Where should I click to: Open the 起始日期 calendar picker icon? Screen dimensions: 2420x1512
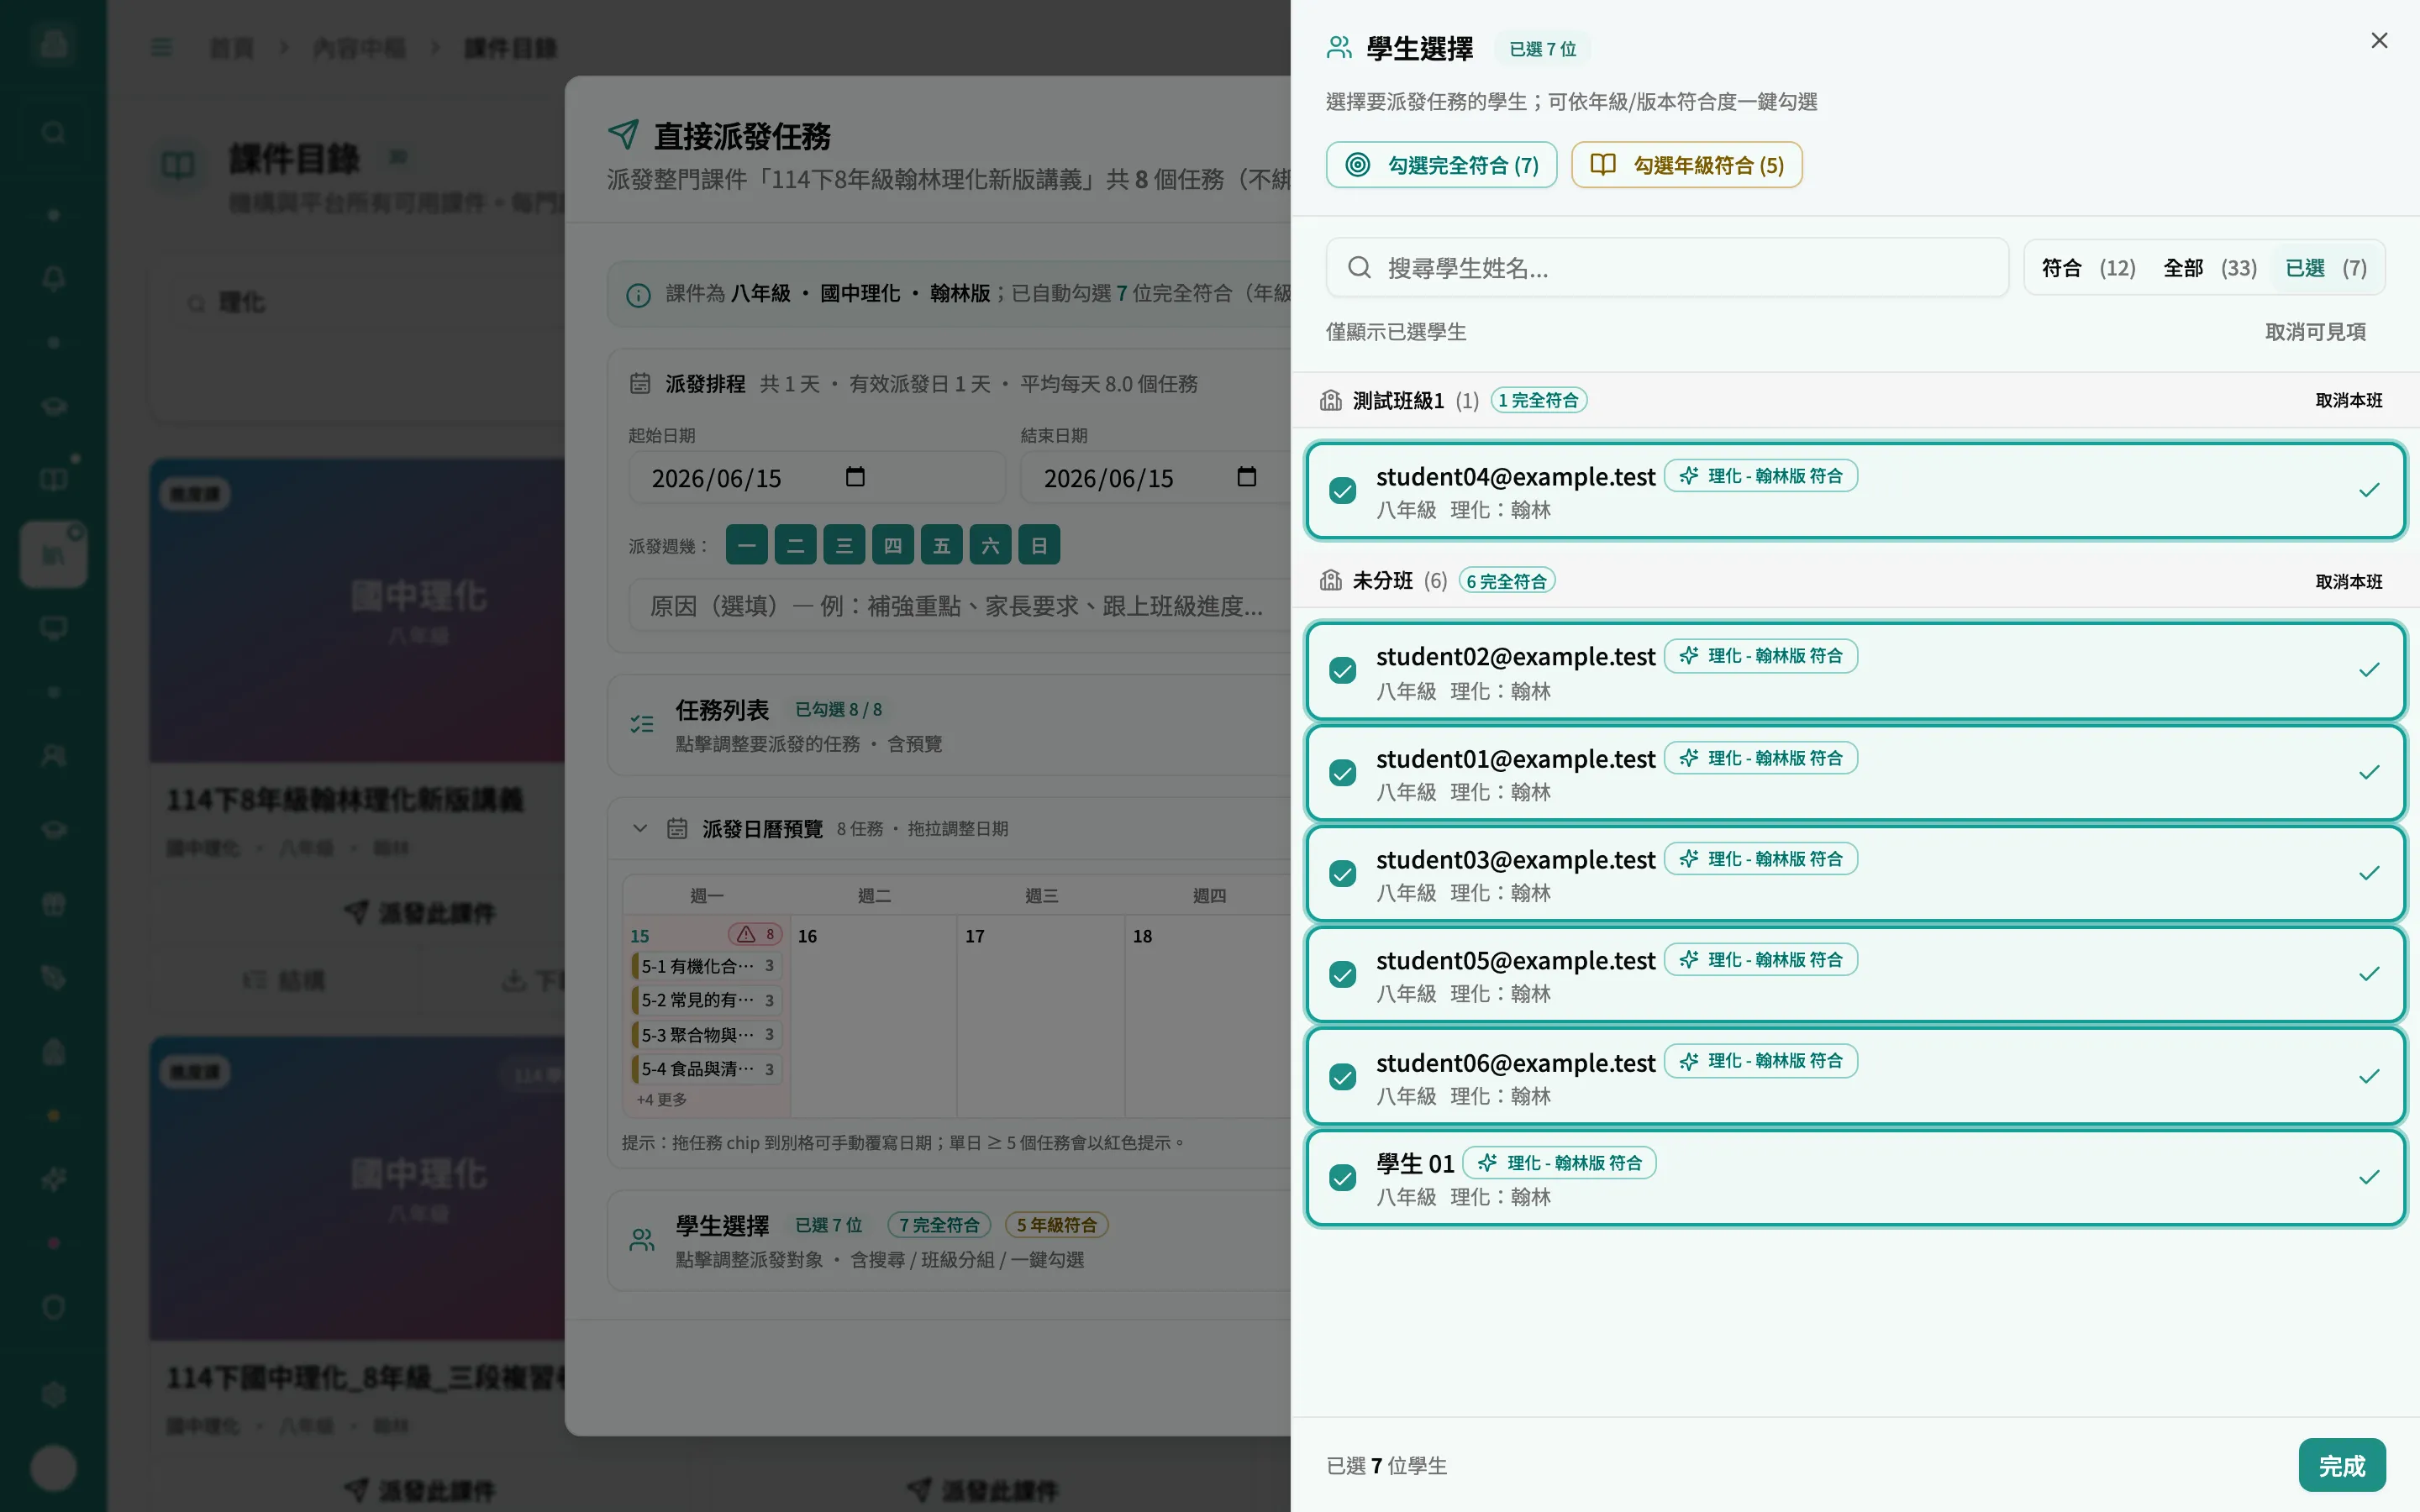(x=855, y=477)
